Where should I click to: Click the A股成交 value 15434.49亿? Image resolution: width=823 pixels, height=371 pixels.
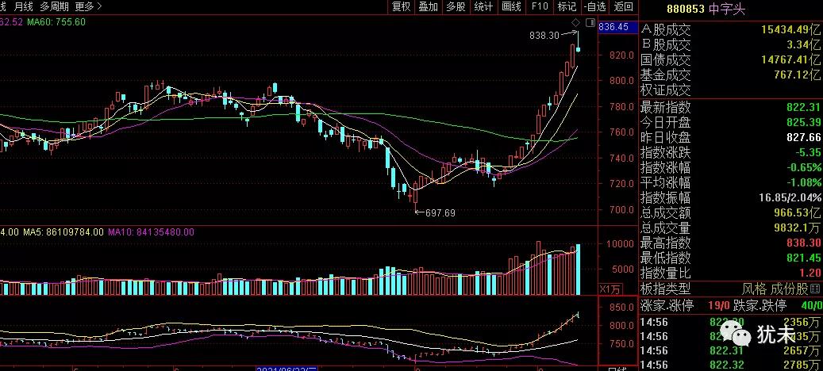(x=791, y=30)
